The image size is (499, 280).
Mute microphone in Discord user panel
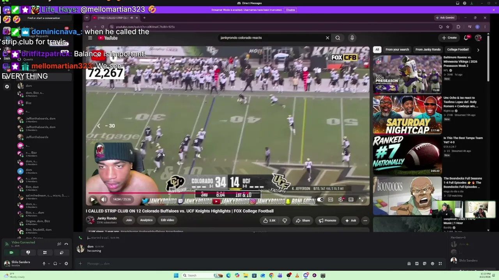[44, 264]
